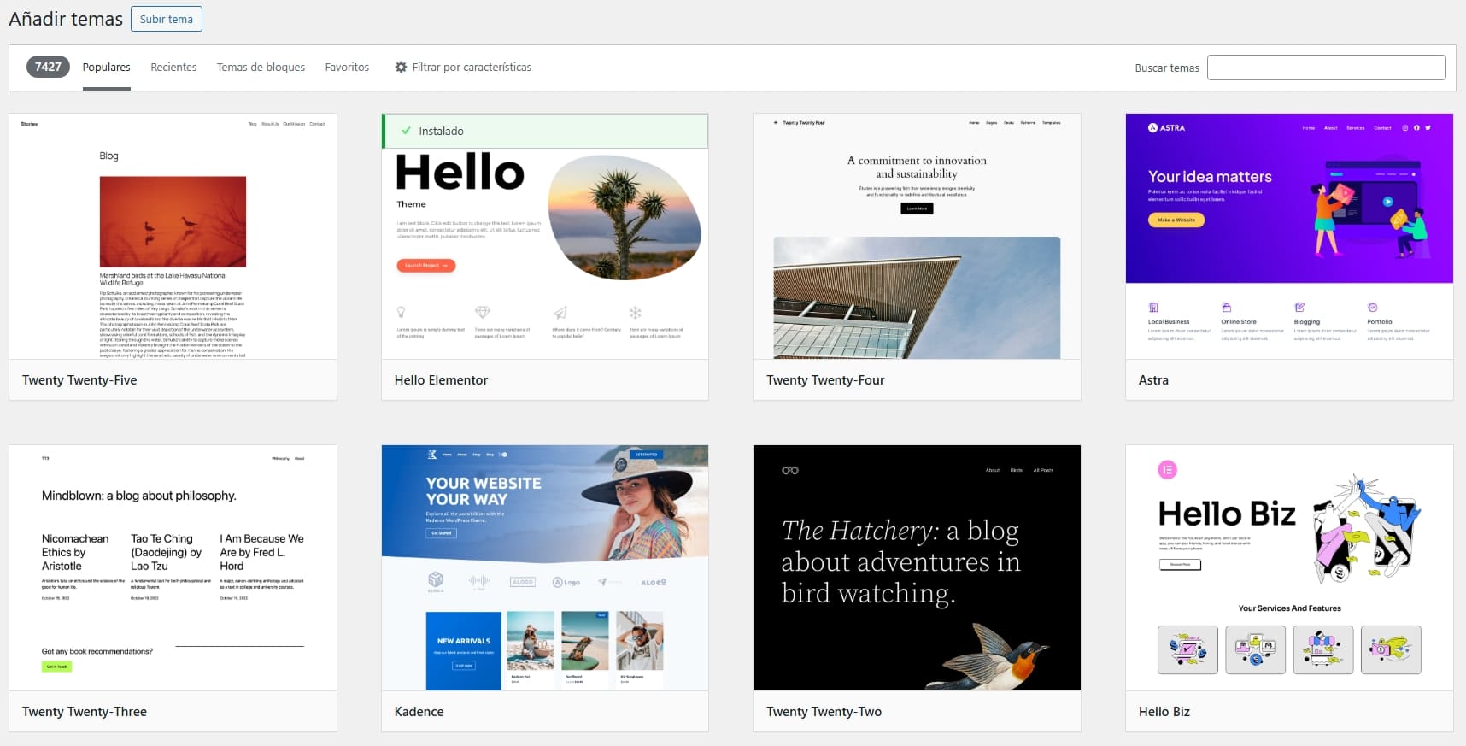Click the lightbulb icon in Hello preview

click(401, 313)
